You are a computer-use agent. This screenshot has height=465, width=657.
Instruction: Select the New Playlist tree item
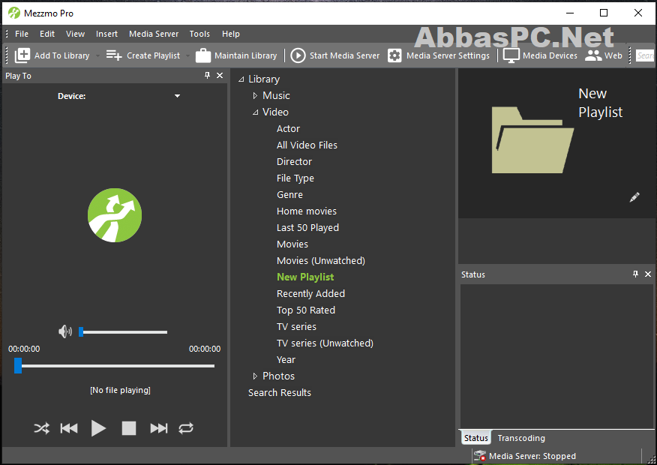(305, 277)
